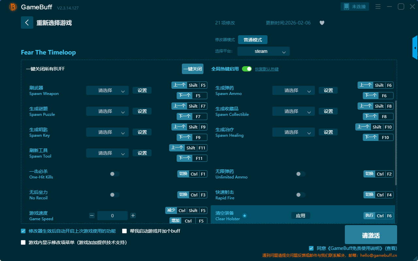Viewport: 418px width, 261px height.
Task: Click the Game Speed minus button
Action: tap(92, 216)
